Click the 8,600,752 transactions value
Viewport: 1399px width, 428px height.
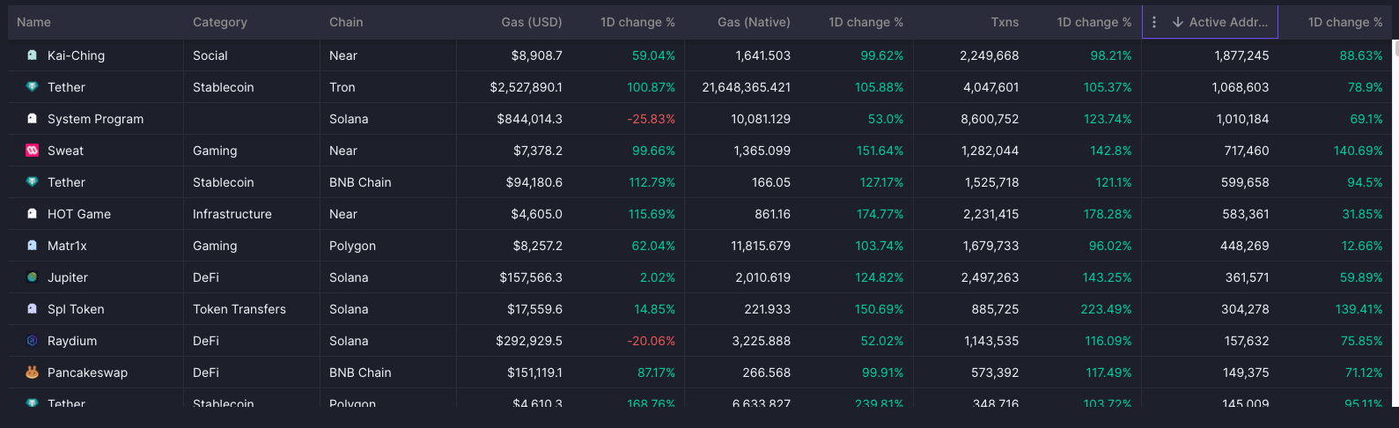click(990, 119)
